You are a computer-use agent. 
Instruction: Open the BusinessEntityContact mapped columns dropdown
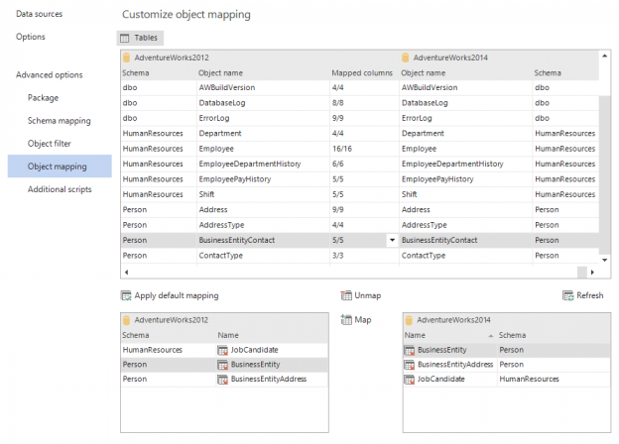392,240
